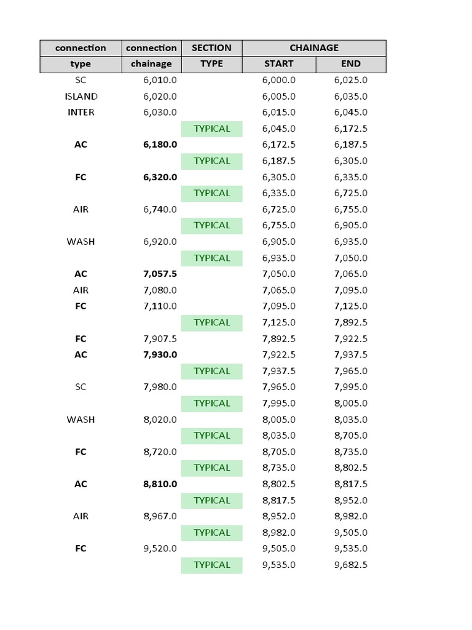Select the END column header

point(350,64)
